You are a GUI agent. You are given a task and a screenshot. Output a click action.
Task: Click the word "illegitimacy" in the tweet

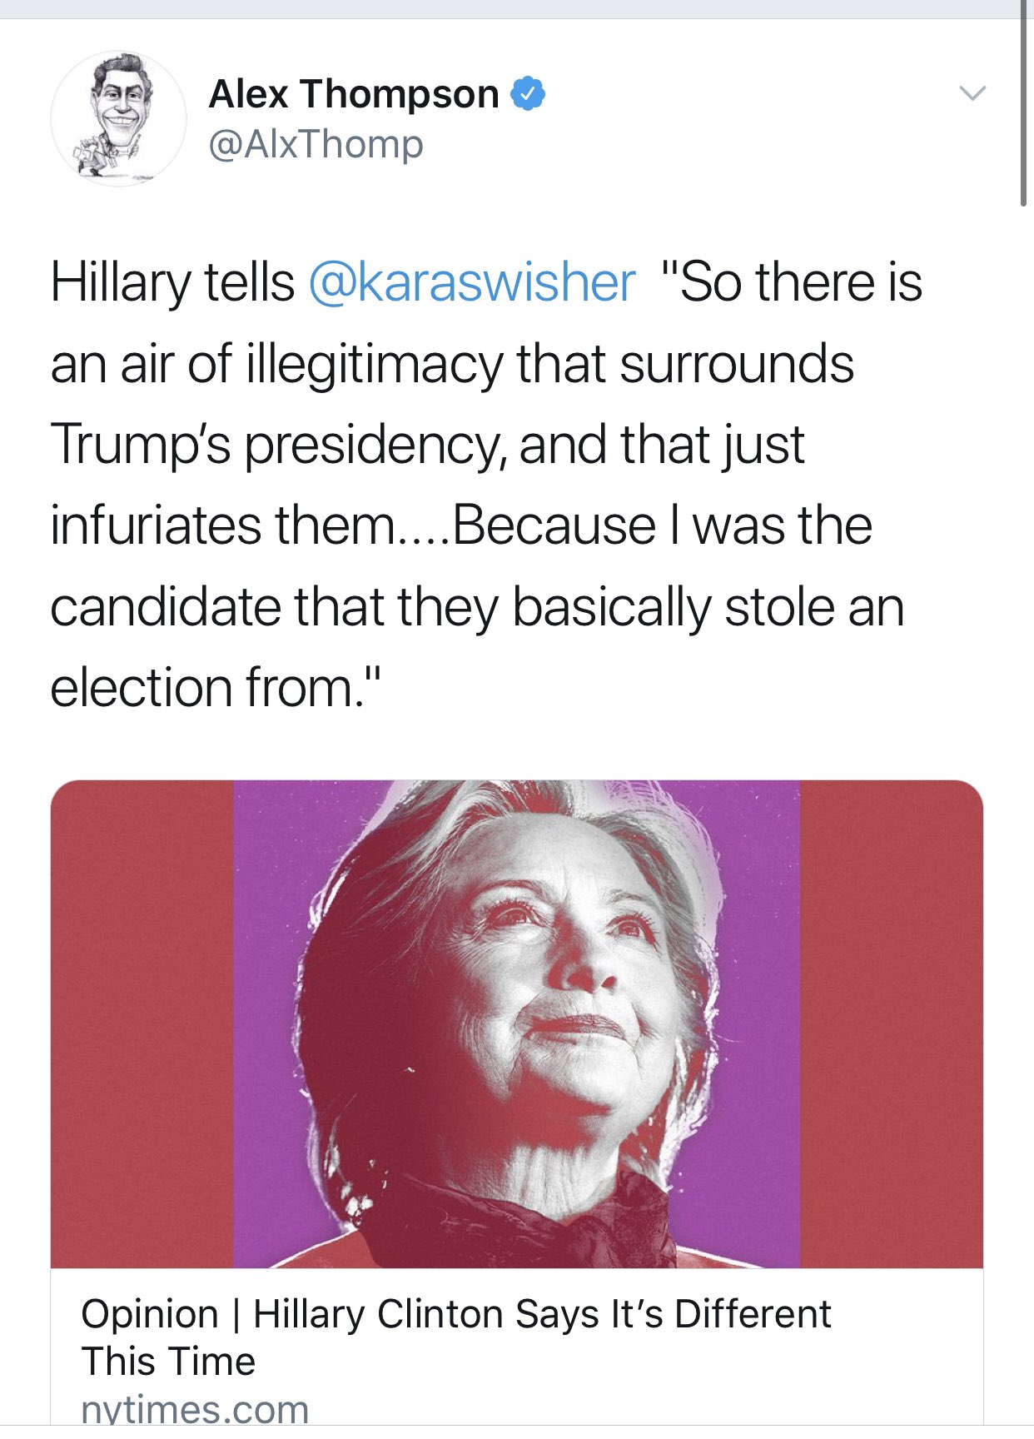pyautogui.click(x=375, y=364)
